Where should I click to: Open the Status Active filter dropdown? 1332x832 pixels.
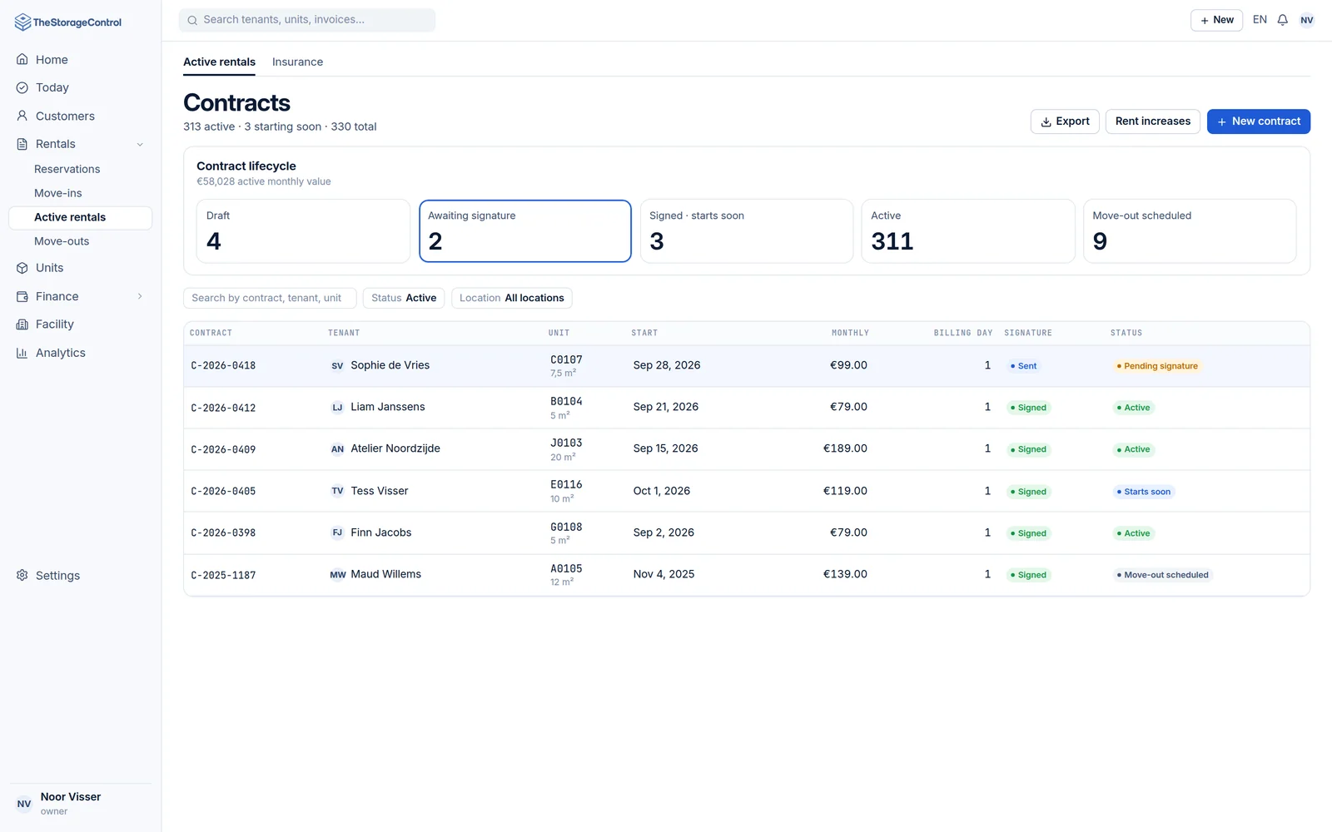404,298
